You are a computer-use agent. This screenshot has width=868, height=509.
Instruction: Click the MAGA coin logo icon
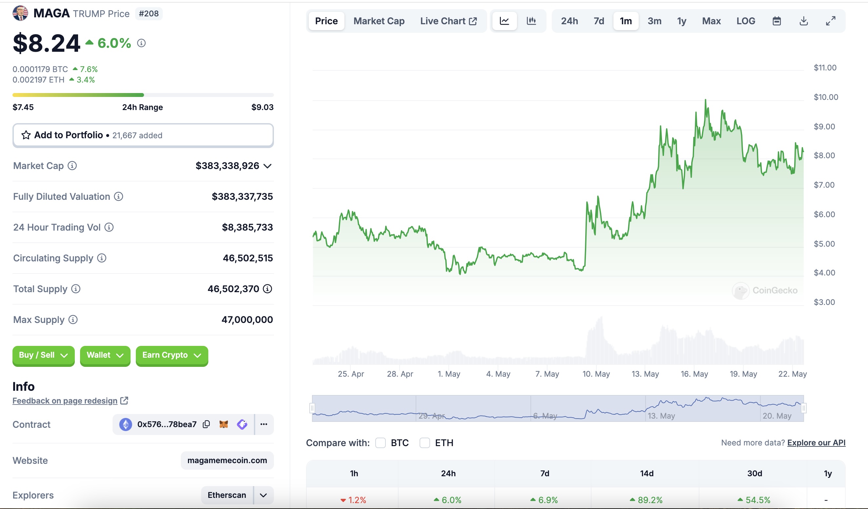[x=20, y=13]
